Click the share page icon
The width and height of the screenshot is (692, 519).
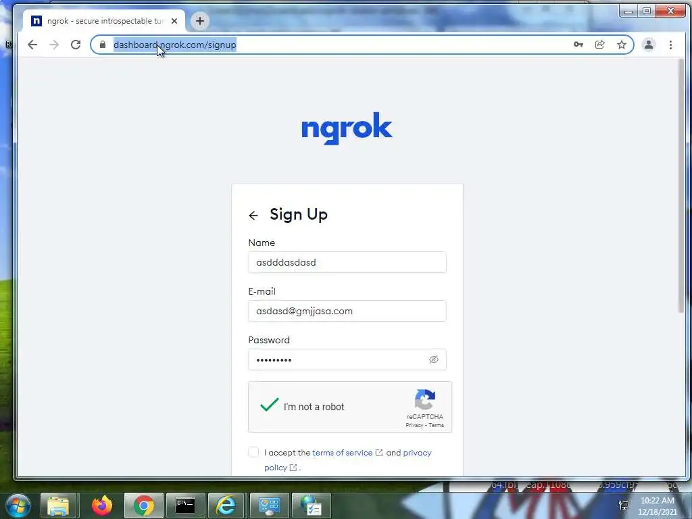coord(600,45)
